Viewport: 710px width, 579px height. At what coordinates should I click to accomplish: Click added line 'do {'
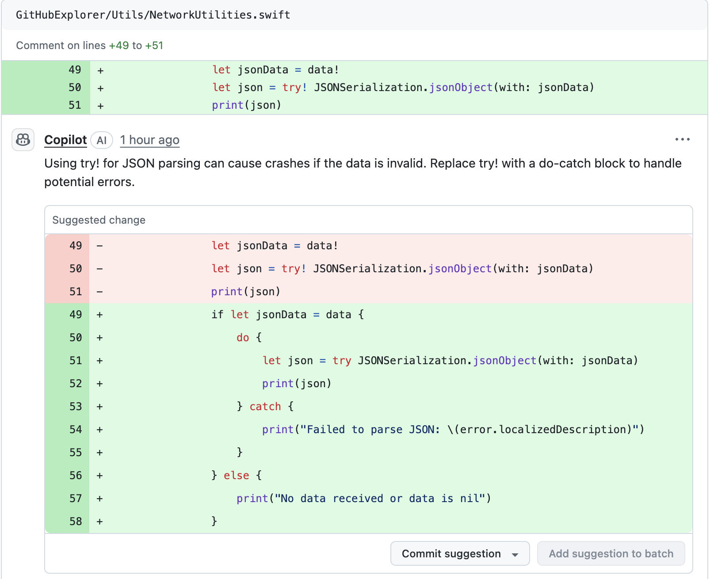coord(369,338)
